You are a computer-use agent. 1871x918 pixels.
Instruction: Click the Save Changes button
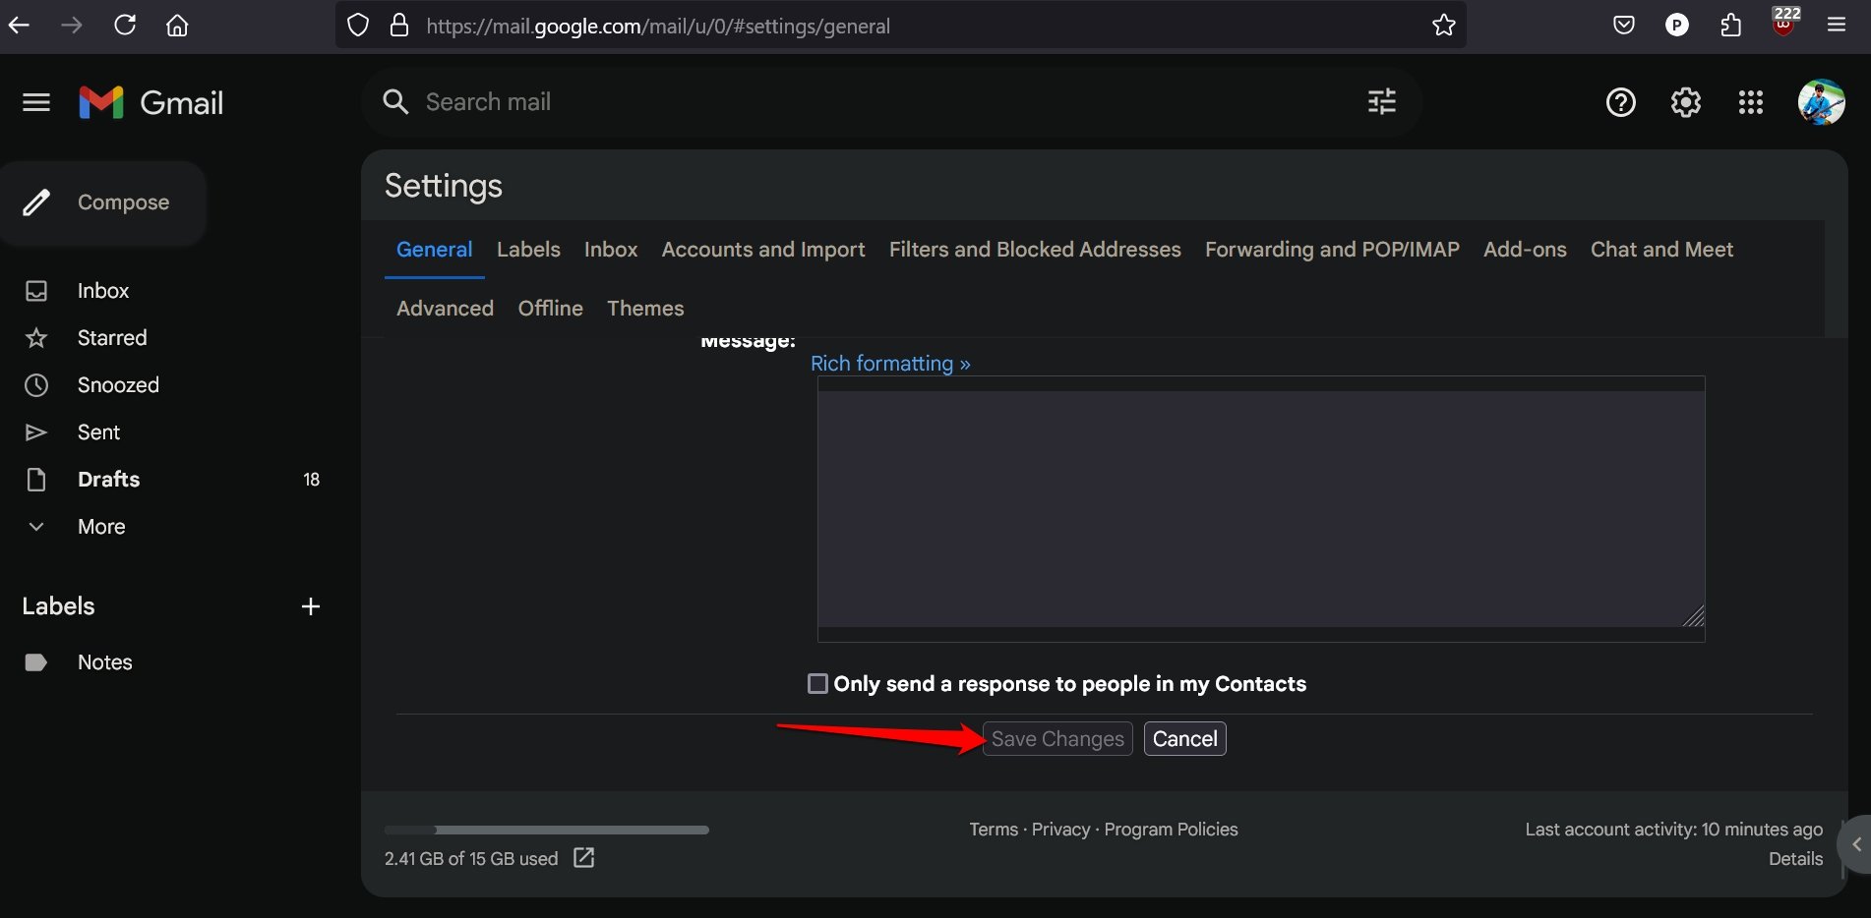coord(1057,739)
